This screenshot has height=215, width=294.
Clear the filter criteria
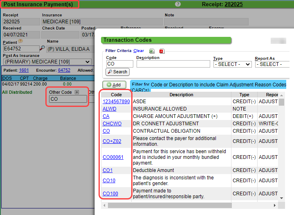point(139,51)
